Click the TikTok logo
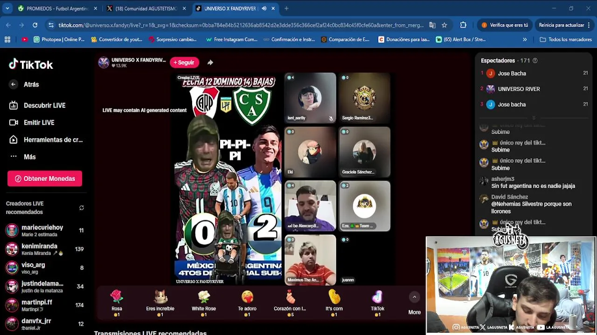 pos(31,64)
